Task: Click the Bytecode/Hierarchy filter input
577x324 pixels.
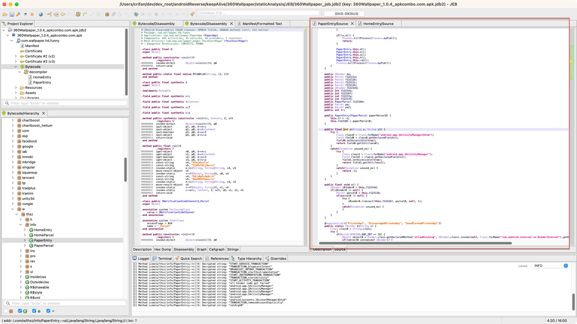Action: (65, 303)
